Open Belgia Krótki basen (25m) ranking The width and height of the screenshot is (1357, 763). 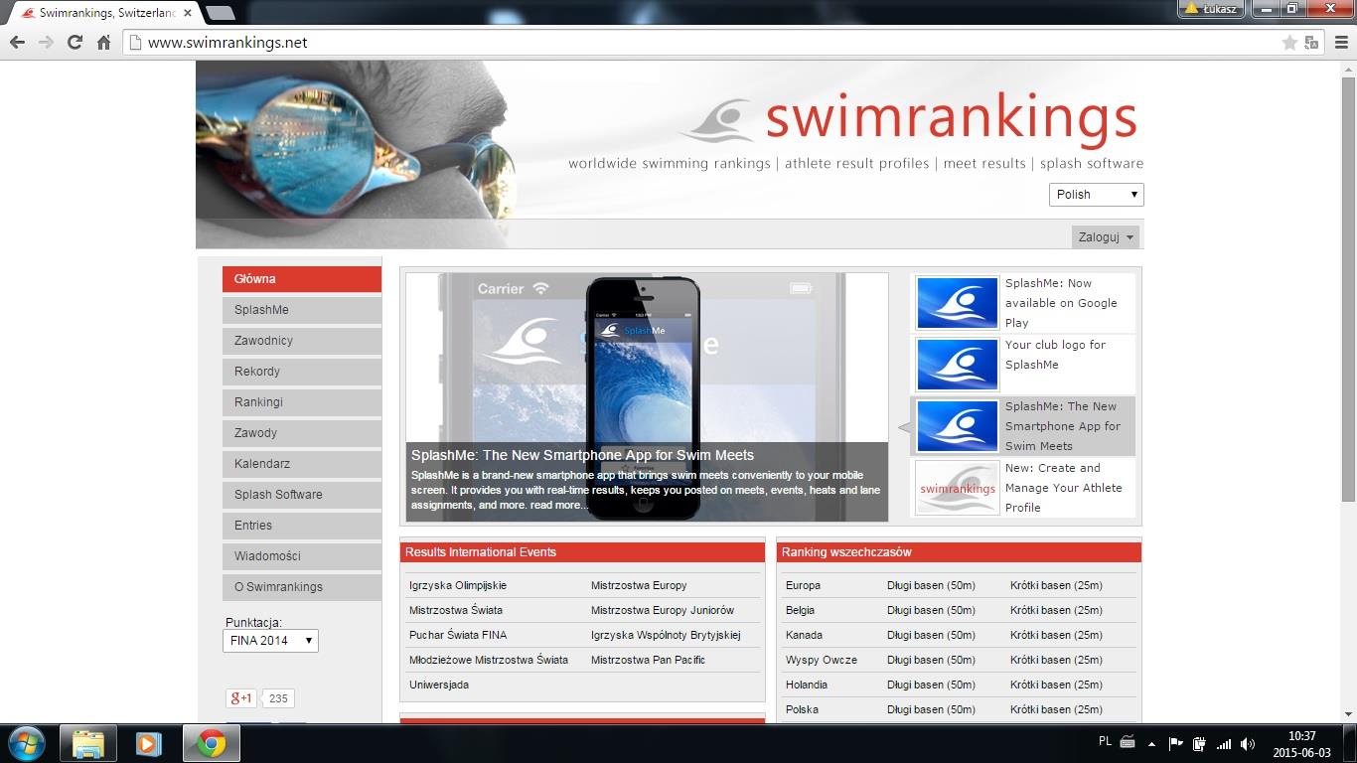pyautogui.click(x=1056, y=610)
